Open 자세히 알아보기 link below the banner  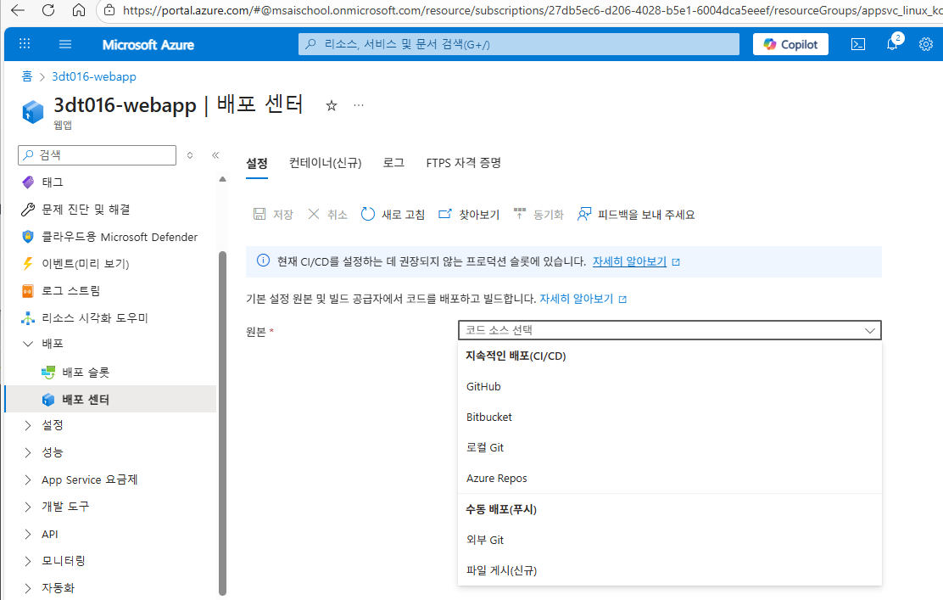[x=576, y=299]
